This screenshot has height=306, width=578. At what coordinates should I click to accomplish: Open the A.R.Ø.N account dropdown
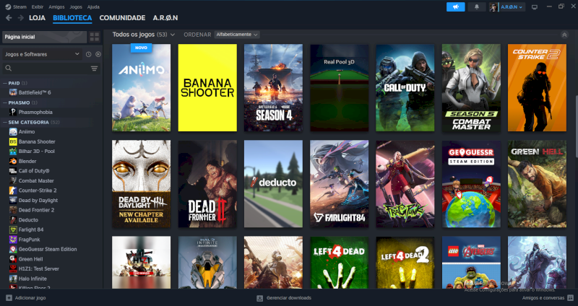(512, 7)
